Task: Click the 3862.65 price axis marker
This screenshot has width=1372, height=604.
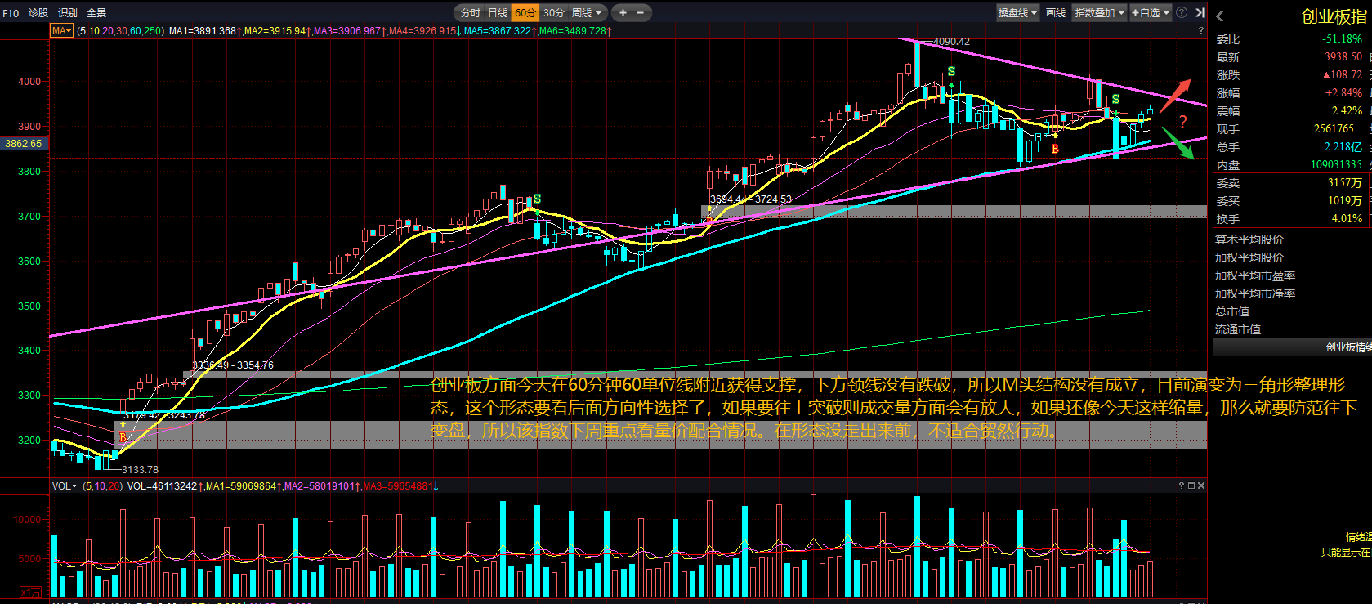Action: (24, 144)
